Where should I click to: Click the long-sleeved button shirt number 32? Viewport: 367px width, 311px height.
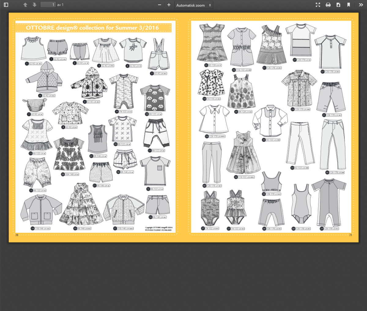(270, 121)
